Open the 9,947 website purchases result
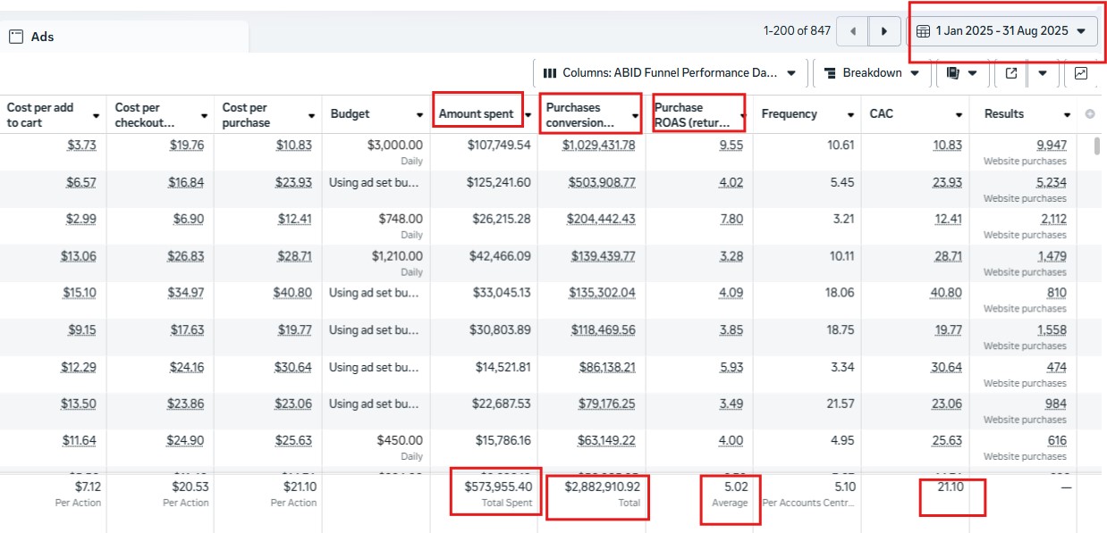Screen dimensions: 1107x533 (1052, 145)
